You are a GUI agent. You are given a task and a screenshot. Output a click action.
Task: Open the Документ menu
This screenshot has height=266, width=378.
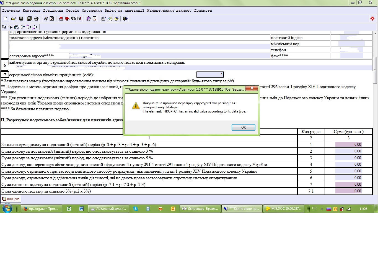11,11
